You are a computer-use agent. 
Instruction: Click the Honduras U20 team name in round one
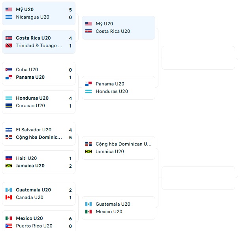pos(32,98)
